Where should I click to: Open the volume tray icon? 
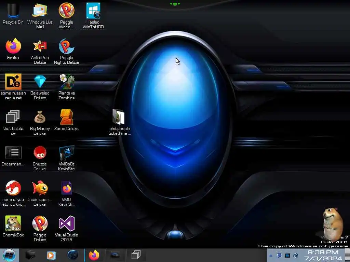coord(296,256)
